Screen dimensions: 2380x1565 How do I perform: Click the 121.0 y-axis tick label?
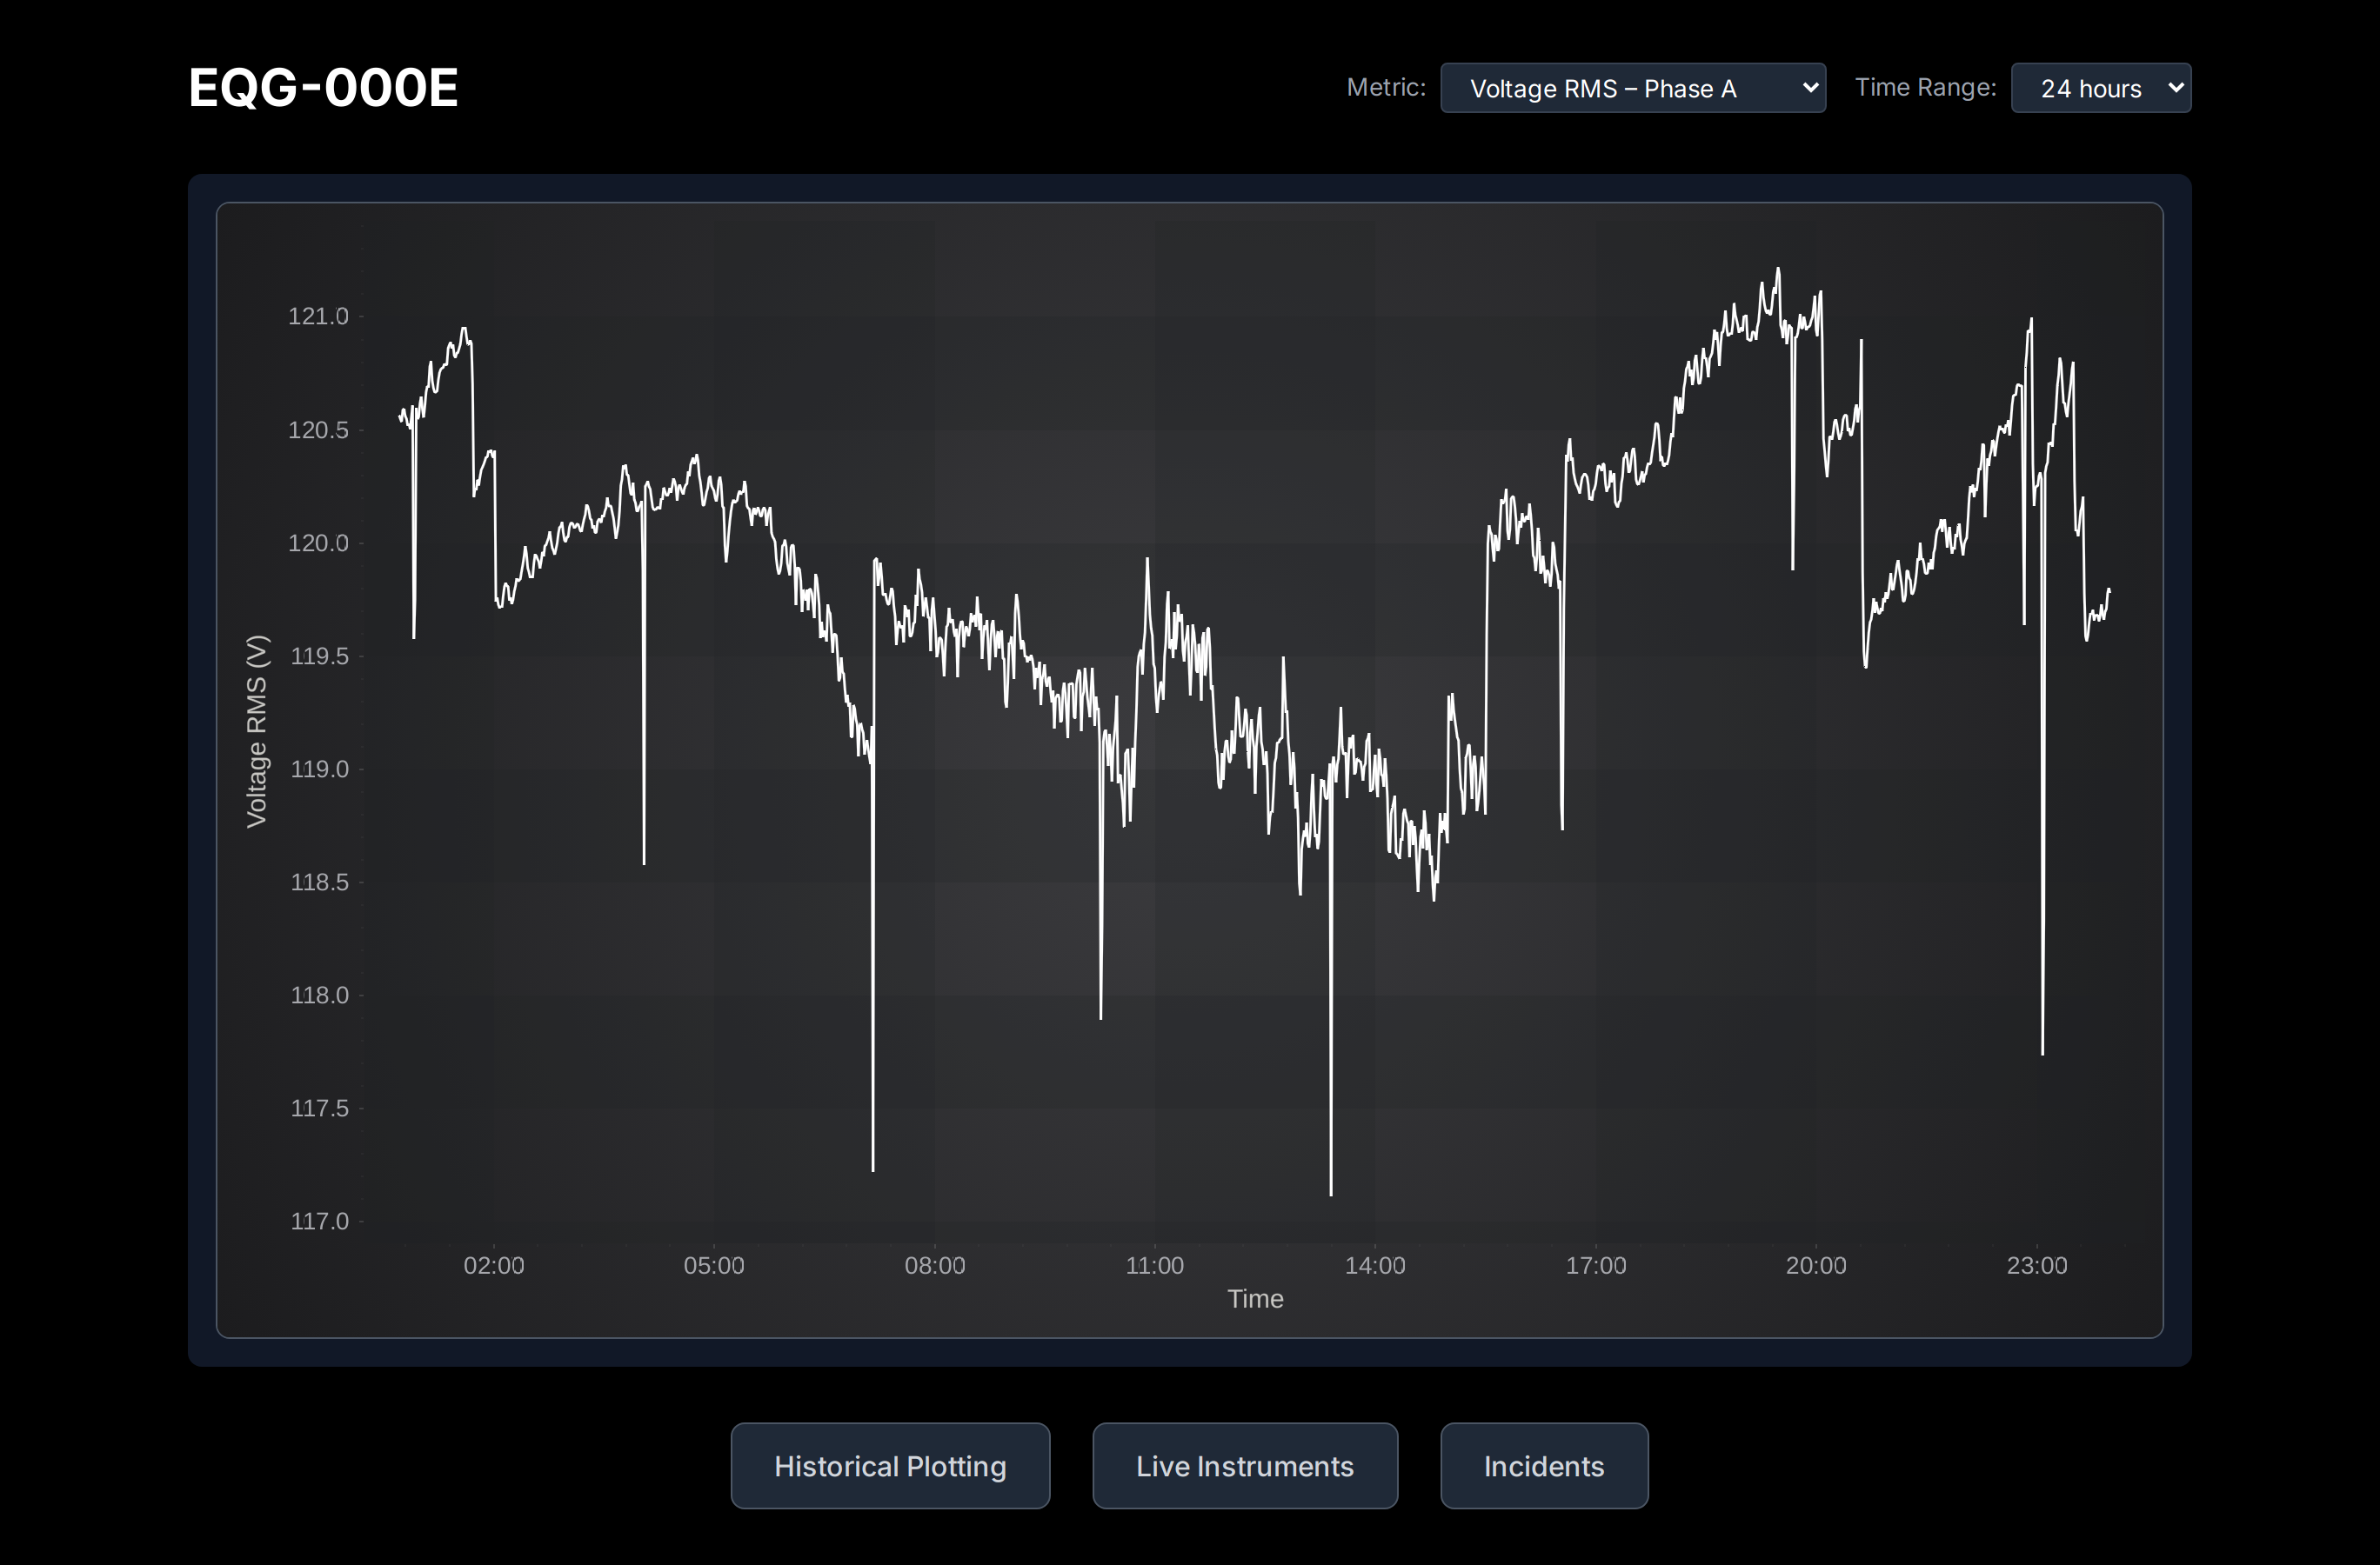[318, 316]
